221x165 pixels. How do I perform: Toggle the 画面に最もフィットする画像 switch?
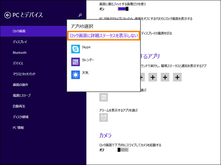123,9
